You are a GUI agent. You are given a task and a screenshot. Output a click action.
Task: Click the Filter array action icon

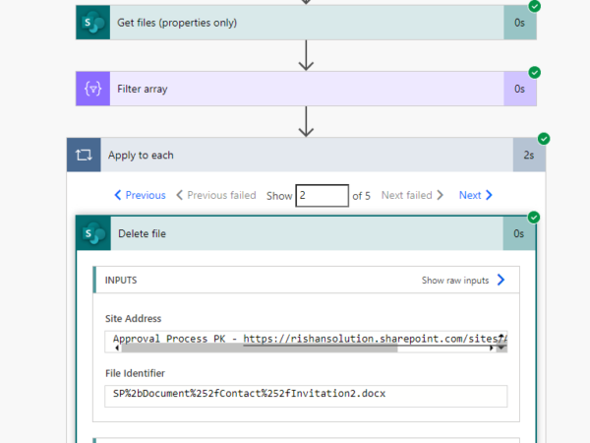coord(91,89)
